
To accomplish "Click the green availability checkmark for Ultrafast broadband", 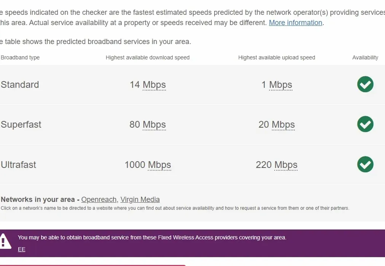I will pos(365,165).
